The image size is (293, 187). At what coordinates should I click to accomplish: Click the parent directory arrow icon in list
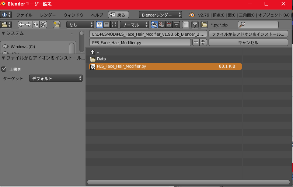point(93,52)
